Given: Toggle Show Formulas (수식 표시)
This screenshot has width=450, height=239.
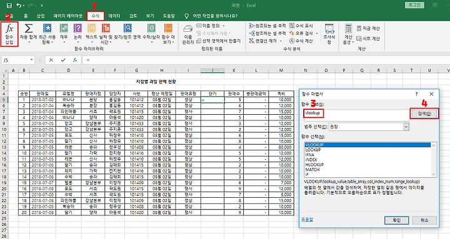Looking at the screenshot, I should pos(301,26).
